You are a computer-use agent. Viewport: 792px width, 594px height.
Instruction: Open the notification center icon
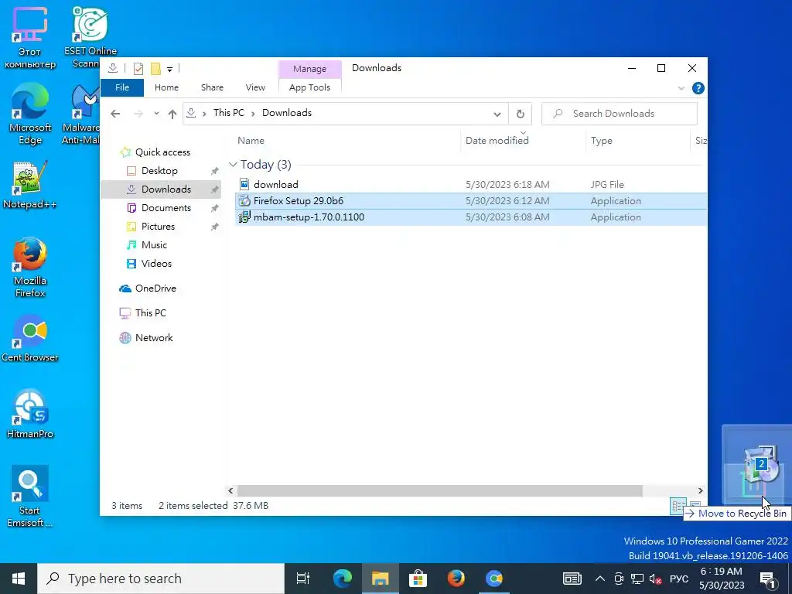click(769, 579)
